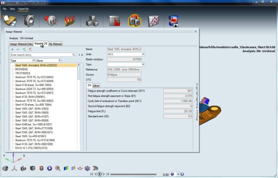Add a new material with plus icon
This screenshot has height=178, width=278.
click(x=12, y=49)
